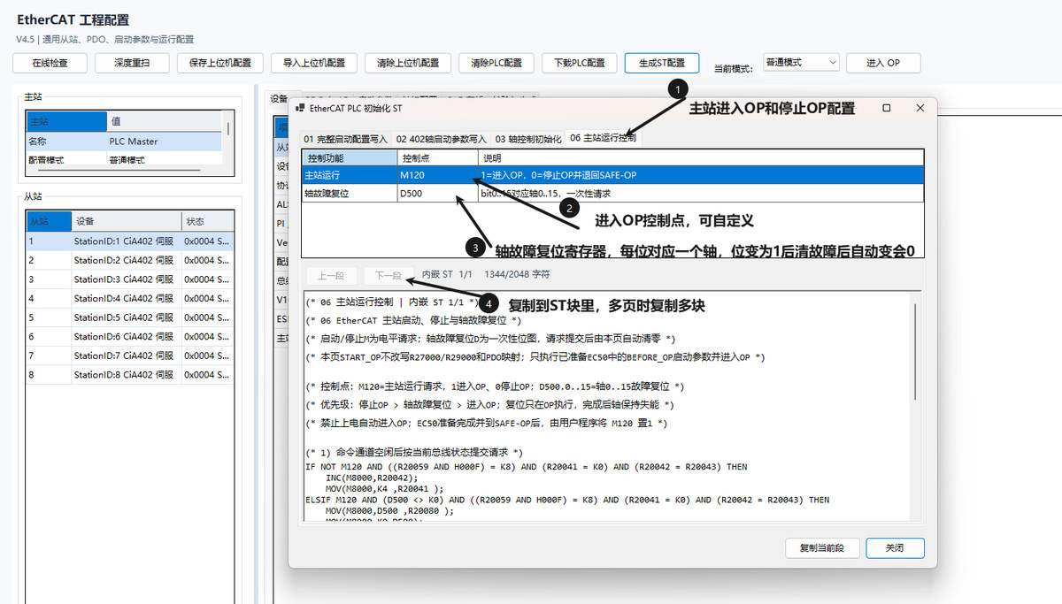Click the 主站 column header in master table
Screen dimensions: 1062x604
[66, 121]
